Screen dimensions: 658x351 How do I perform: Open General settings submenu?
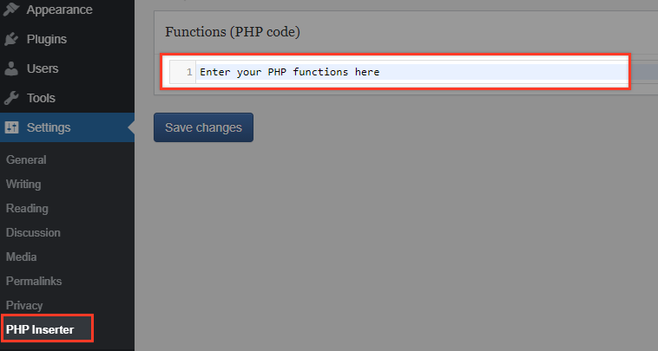click(26, 159)
